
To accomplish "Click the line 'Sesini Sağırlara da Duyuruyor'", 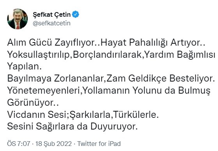I will tap(72, 127).
